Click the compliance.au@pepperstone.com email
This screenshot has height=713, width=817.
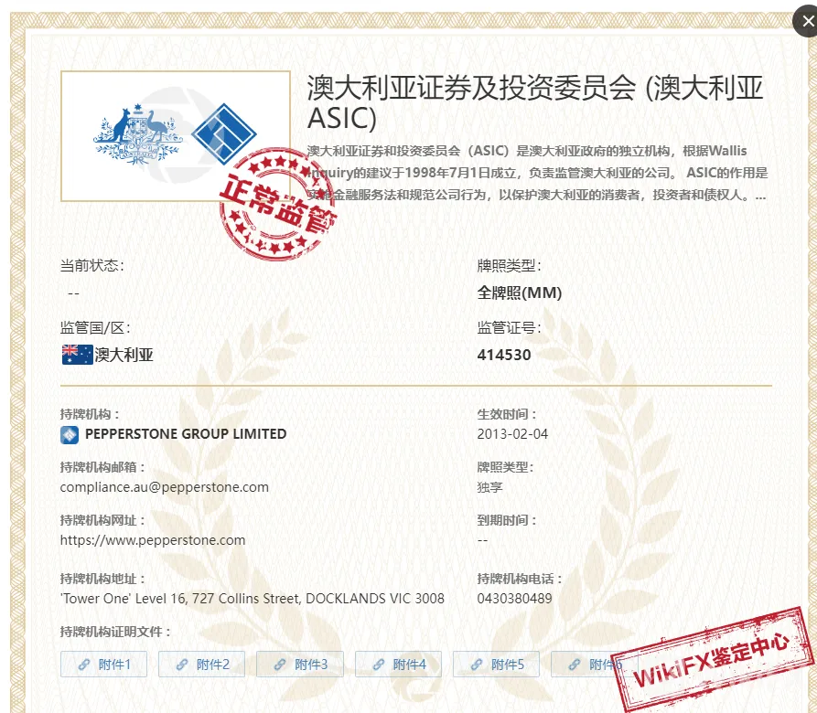coord(164,487)
